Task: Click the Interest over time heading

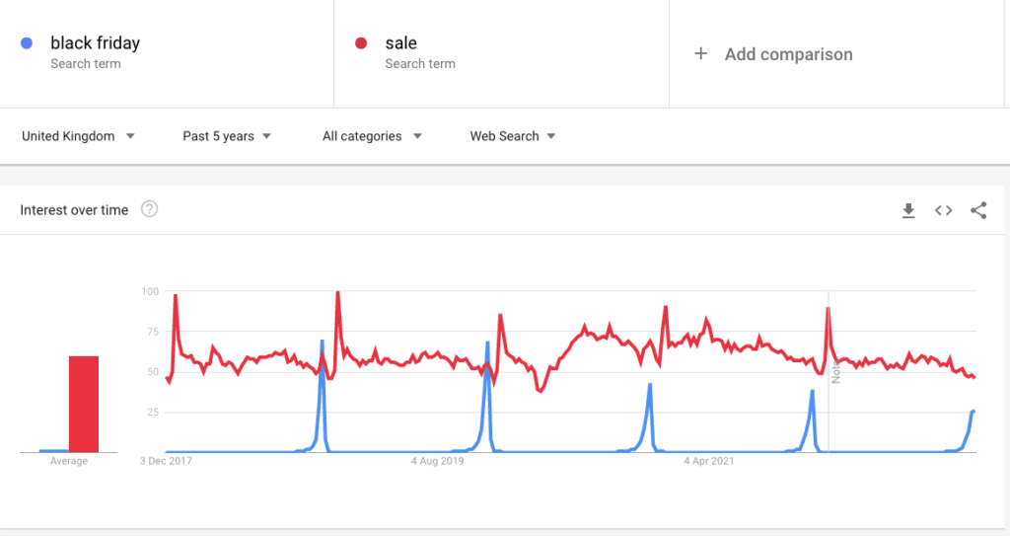Action: click(74, 210)
